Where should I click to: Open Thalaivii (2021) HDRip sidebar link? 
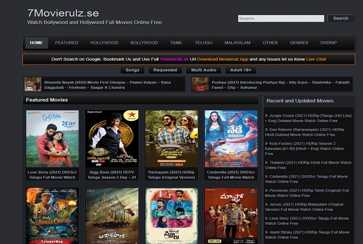click(308, 165)
